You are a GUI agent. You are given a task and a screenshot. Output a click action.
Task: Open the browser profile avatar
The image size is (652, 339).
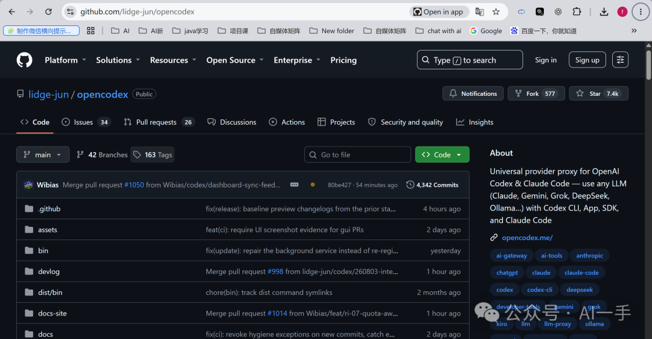[622, 11]
